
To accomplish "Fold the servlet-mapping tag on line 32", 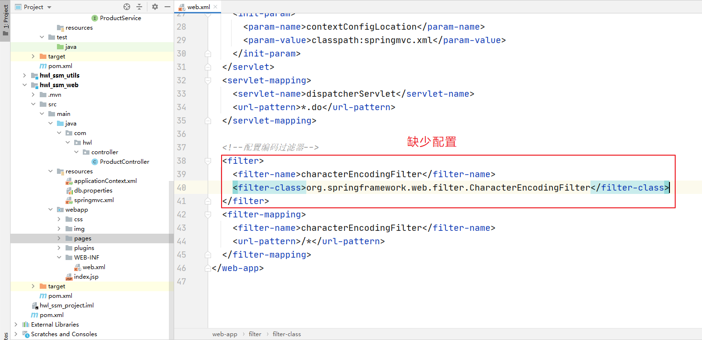I will click(x=208, y=80).
